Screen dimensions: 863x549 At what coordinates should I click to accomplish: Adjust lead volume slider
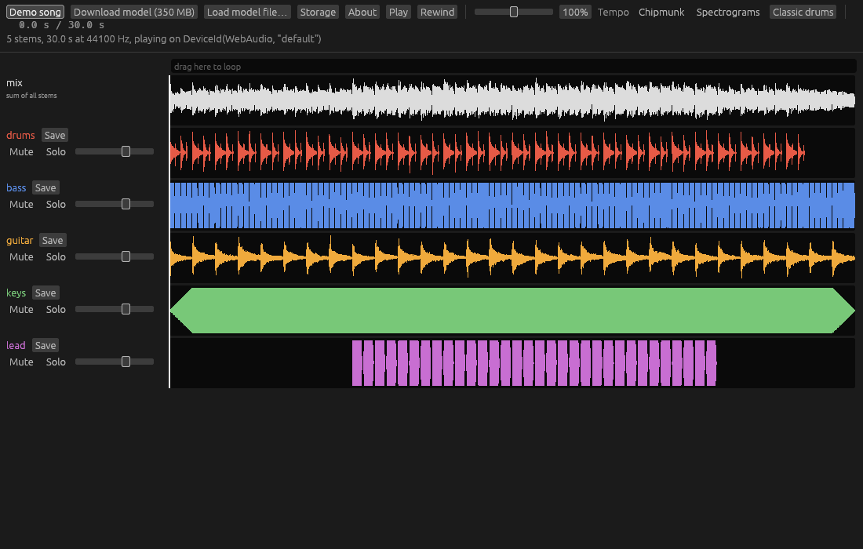pos(115,362)
